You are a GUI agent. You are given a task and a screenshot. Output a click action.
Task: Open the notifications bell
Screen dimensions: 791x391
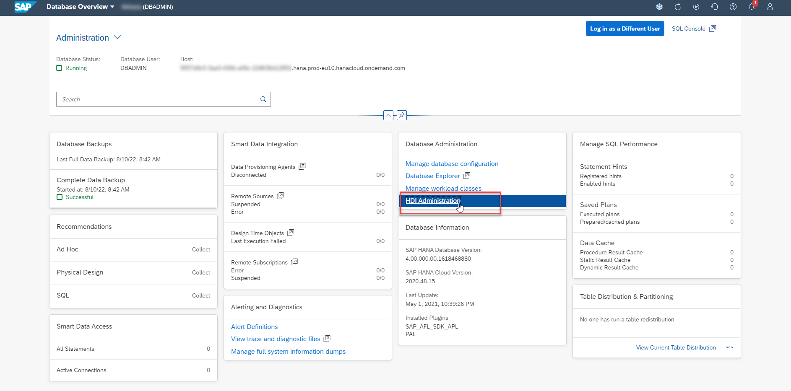(752, 7)
